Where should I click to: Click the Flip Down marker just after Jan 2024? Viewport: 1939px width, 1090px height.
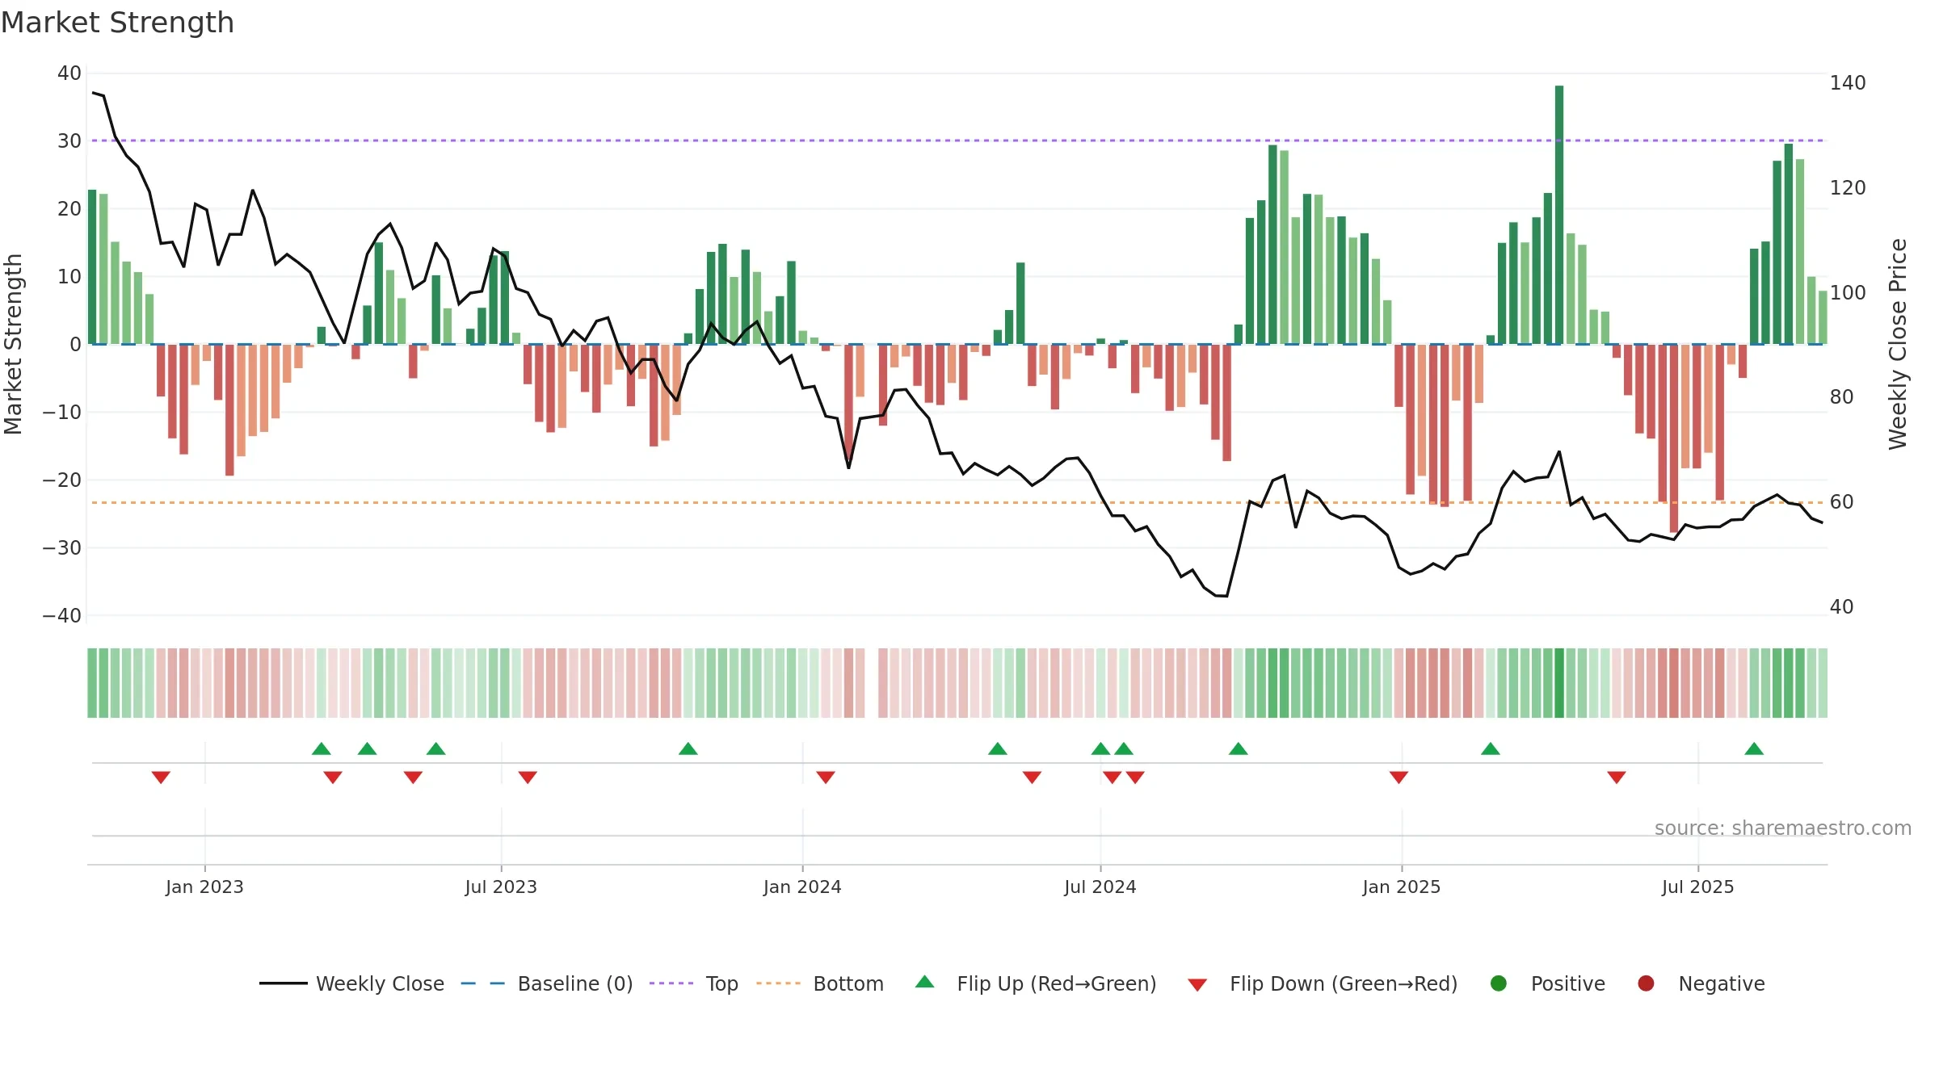[826, 778]
